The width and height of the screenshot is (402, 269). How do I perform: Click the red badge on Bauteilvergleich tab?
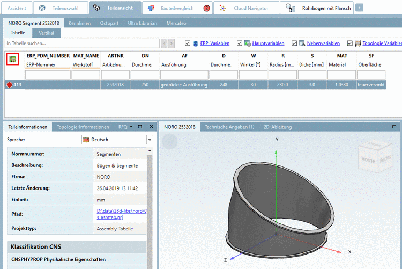pyautogui.click(x=206, y=8)
